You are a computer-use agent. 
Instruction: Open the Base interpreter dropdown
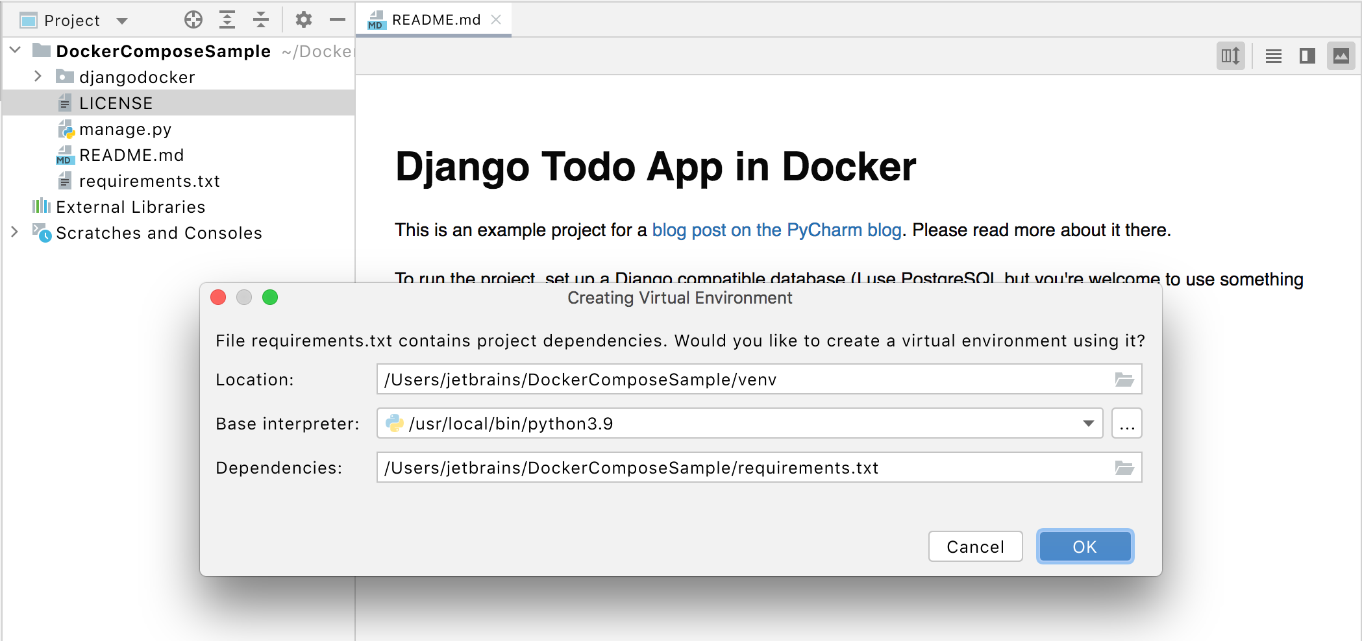(x=1088, y=423)
